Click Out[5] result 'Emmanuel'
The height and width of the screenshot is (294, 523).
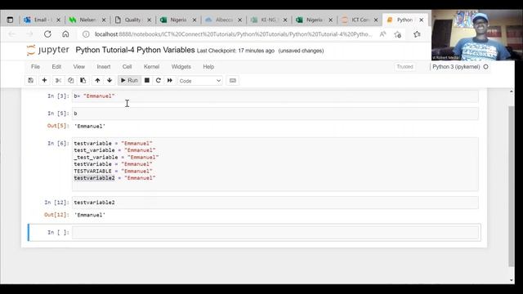[x=90, y=127]
